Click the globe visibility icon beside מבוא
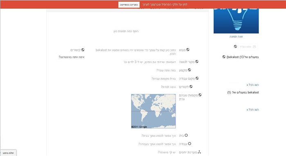The height and width of the screenshot is (156, 286). pyautogui.click(x=188, y=49)
